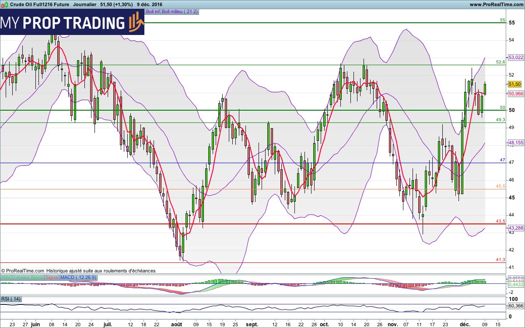Click the green candlestick icon in title bar
Screen dimensions: 525x328
(6, 4)
